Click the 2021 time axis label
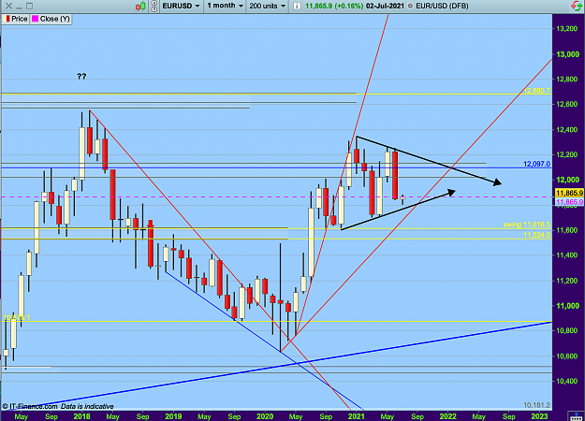 pos(357,416)
